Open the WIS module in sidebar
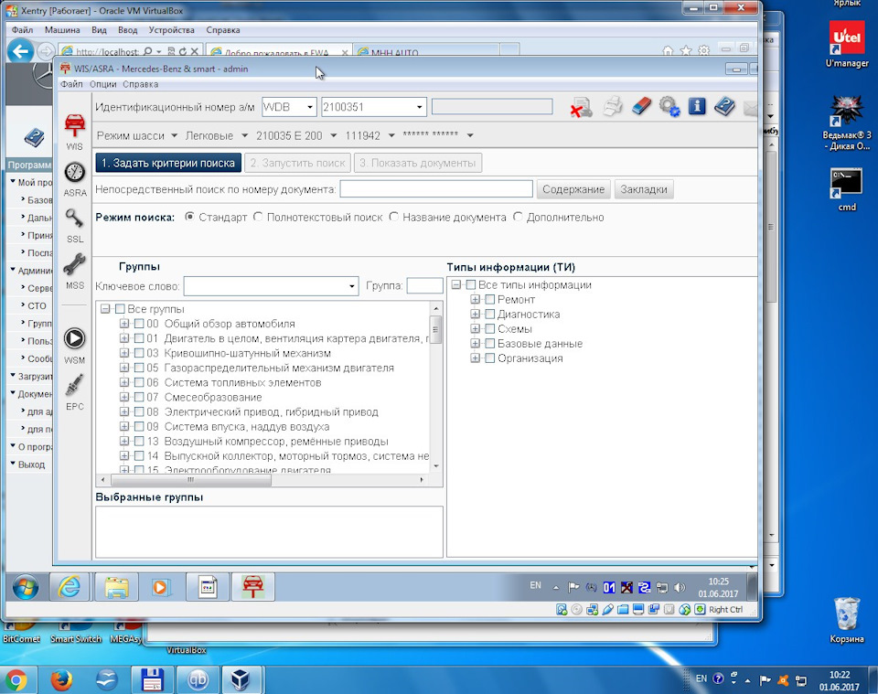Viewport: 878px width, 694px height. point(74,132)
